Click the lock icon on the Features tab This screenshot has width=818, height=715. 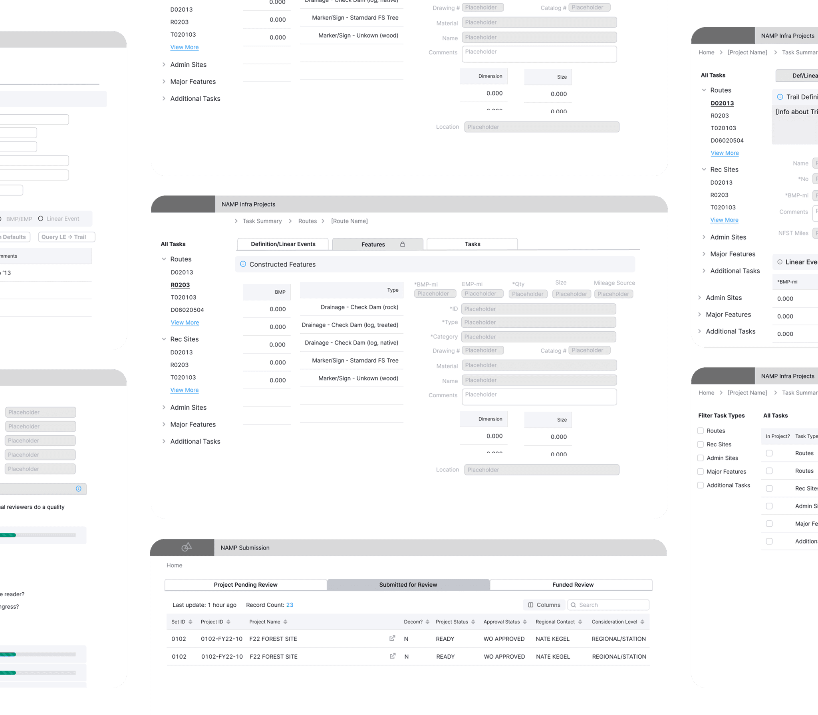click(x=403, y=244)
